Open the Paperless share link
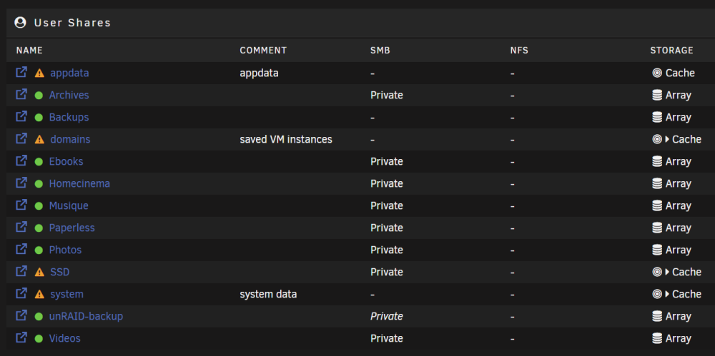This screenshot has width=715, height=356. pos(72,228)
